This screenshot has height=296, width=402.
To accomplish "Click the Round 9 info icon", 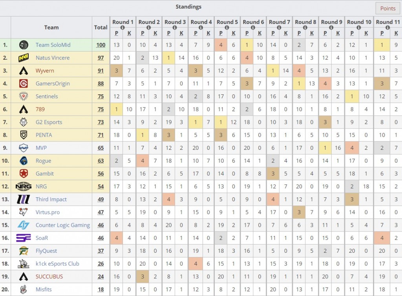I will [331, 28].
